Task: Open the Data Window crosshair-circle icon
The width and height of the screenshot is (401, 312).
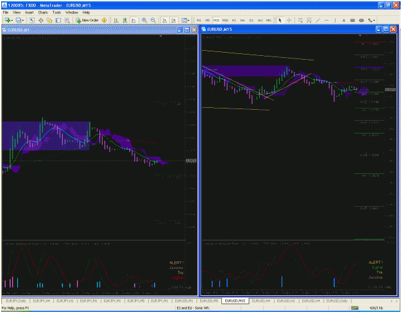Action: tap(40, 20)
